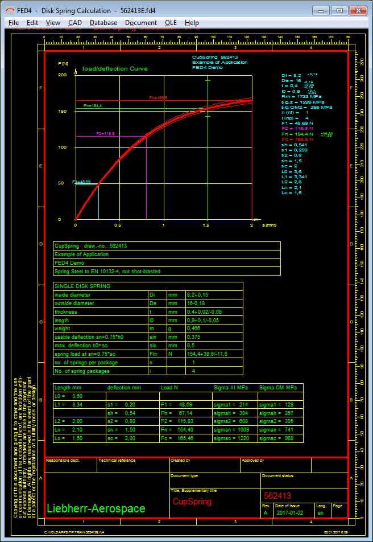373x542 pixels.
Task: Click the FED4 application icon in title bar
Action: coord(10,11)
